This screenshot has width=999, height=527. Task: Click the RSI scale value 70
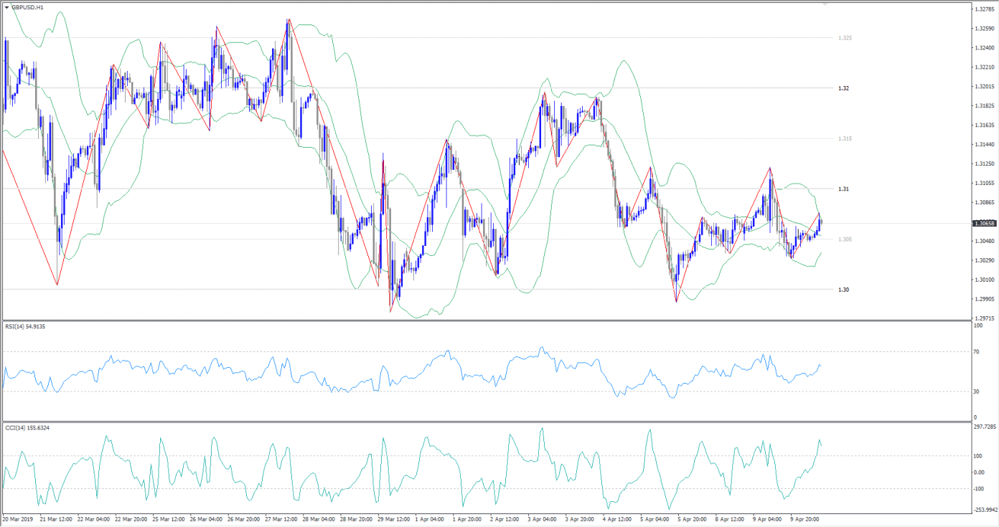(x=976, y=352)
